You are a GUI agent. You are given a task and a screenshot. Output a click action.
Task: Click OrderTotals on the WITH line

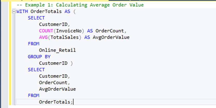[x=46, y=11]
